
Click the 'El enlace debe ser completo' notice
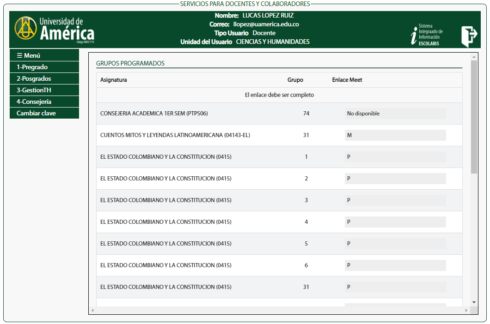[279, 95]
